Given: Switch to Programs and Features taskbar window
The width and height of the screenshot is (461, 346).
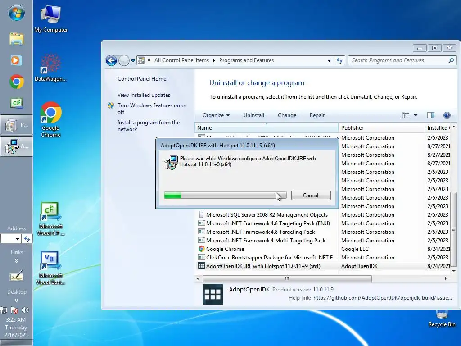Looking at the screenshot, I should point(17,125).
